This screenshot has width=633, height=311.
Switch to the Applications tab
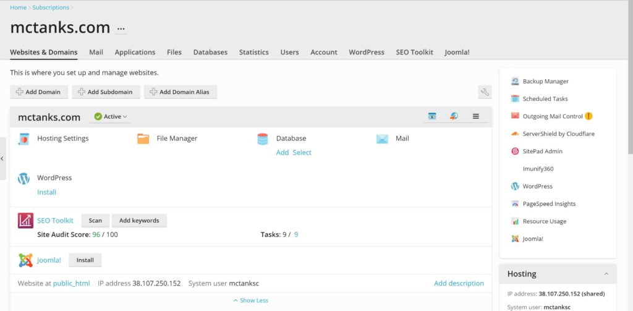coord(135,52)
